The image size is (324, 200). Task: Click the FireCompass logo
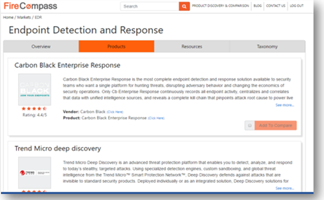(x=30, y=6)
